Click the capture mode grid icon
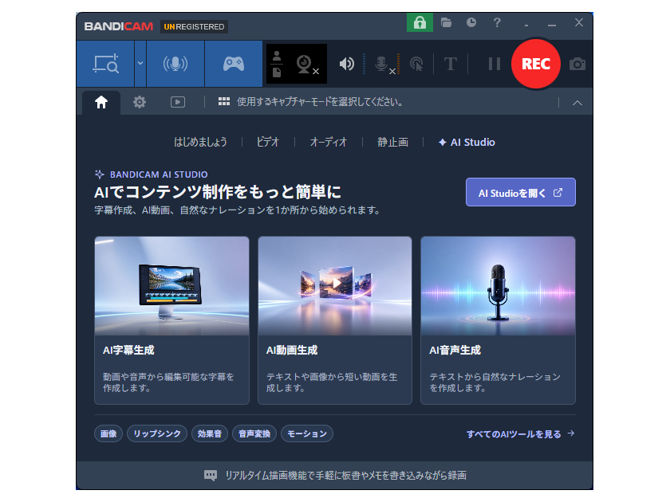This screenshot has height=502, width=670. click(224, 102)
